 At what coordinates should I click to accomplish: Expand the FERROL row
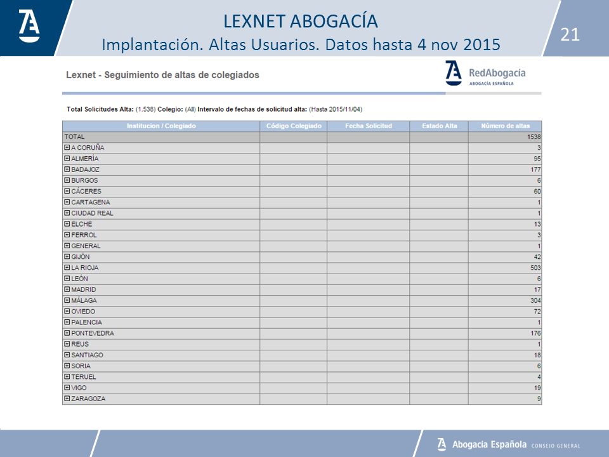tap(67, 235)
